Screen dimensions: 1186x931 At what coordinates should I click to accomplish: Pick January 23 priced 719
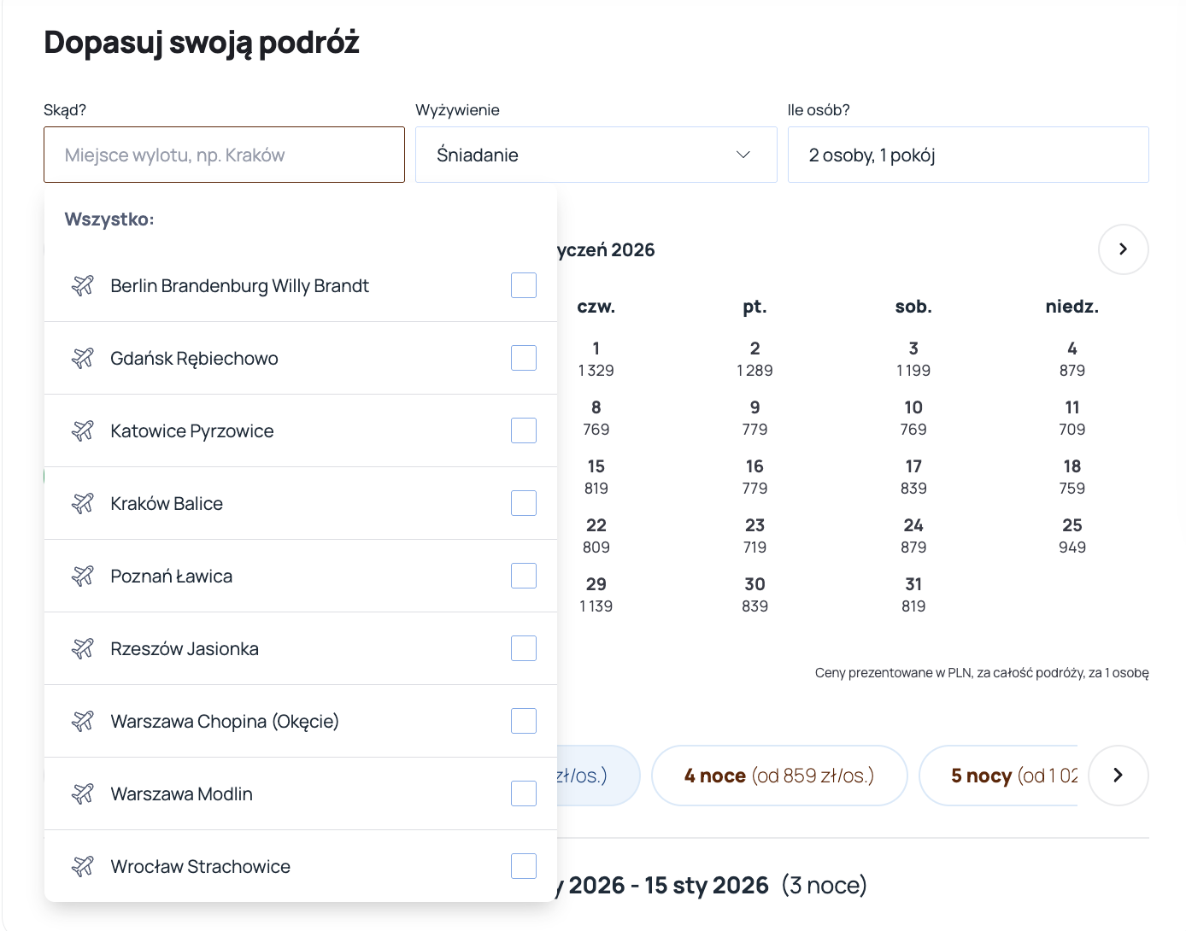pos(754,536)
